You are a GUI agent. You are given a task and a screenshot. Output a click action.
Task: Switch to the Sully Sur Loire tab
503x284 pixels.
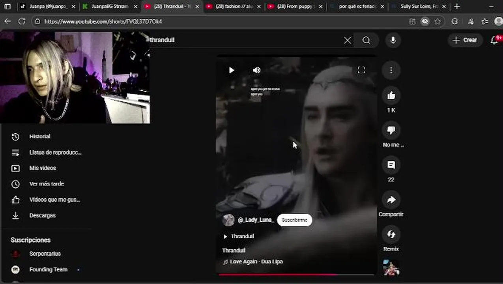[x=418, y=7]
